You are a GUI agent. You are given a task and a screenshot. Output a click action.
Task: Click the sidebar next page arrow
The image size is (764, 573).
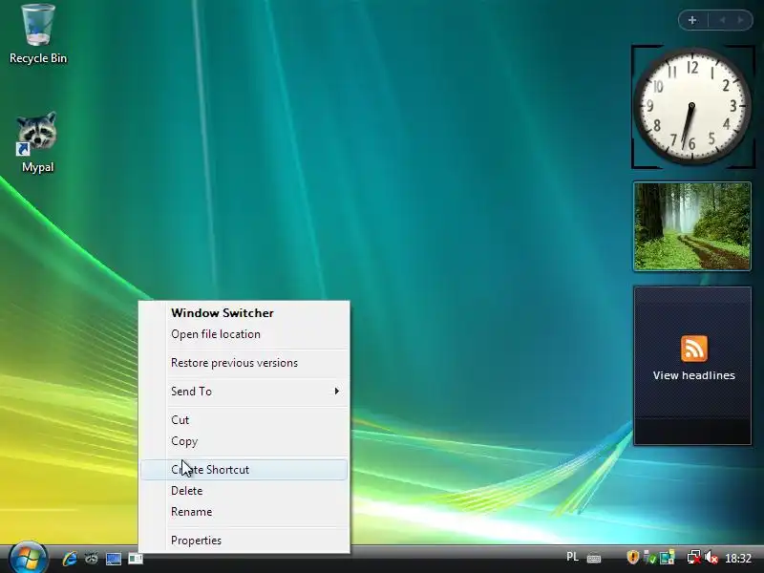(741, 20)
